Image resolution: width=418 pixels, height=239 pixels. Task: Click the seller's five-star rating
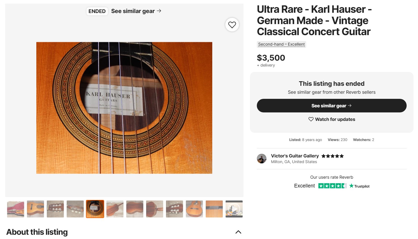click(332, 156)
